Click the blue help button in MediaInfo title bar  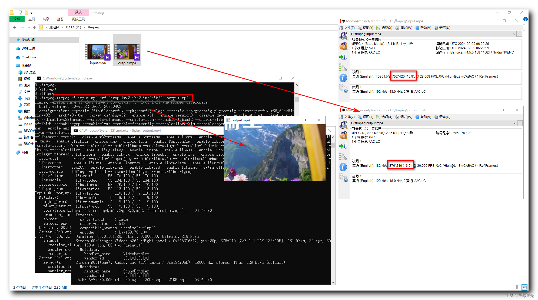pyautogui.click(x=526, y=19)
